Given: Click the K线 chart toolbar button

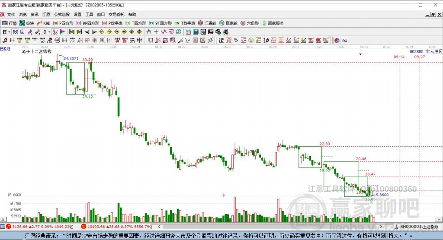Looking at the screenshot, I should click(44, 23).
